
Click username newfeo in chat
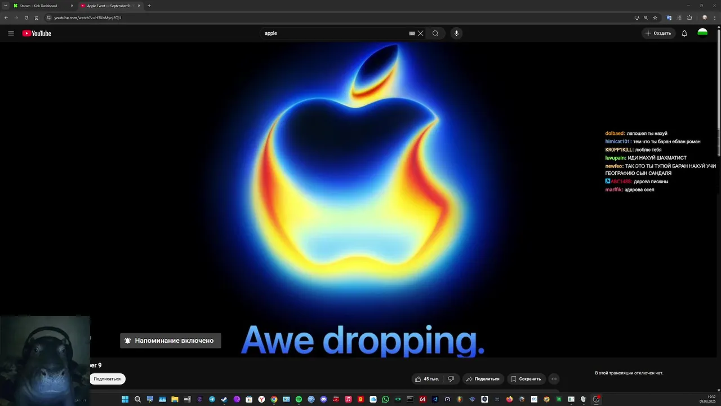point(615,166)
